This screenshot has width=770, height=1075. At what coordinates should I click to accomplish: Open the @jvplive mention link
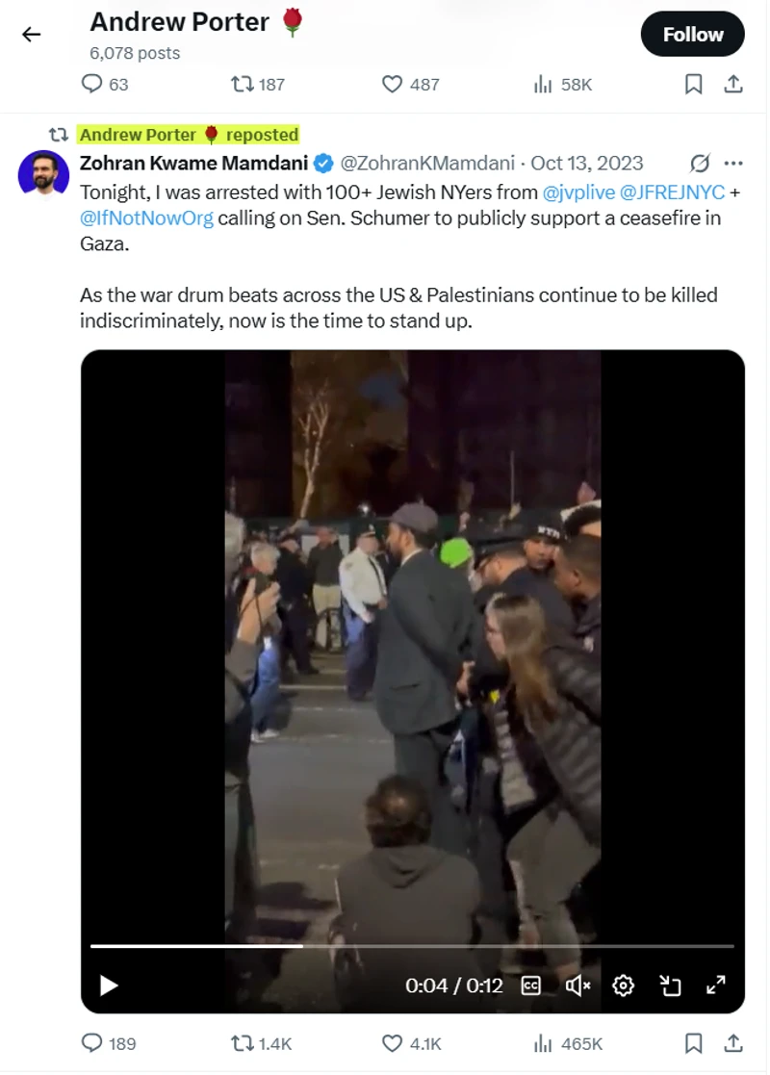578,192
